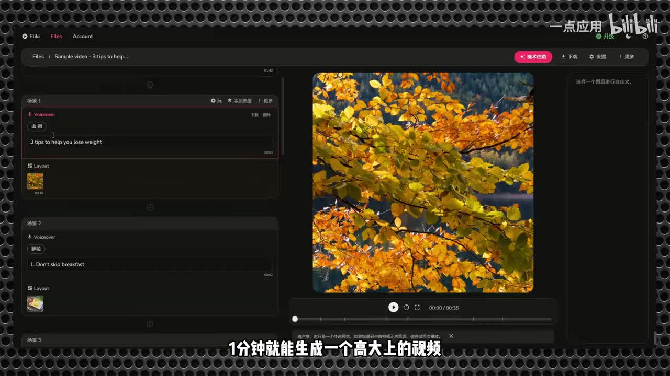The width and height of the screenshot is (670, 376).
Task: Enter fullscreen preview mode
Action: click(417, 308)
